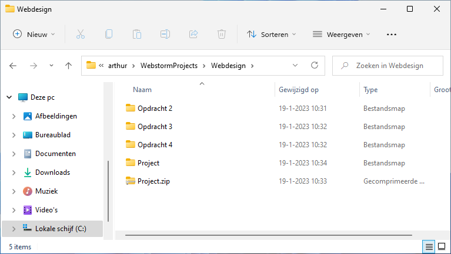The image size is (451, 254).
Task: Click the Rename icon in toolbar
Action: click(165, 35)
